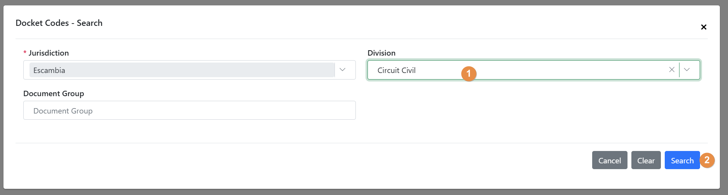This screenshot has width=728, height=195.
Task: Click the red required asterisk
Action: coord(25,53)
